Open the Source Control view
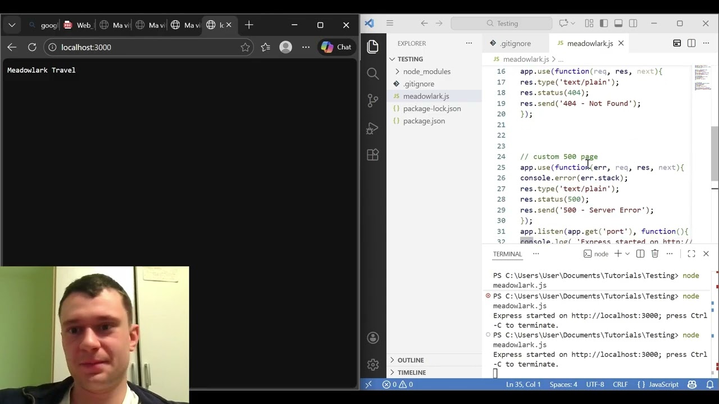 pyautogui.click(x=372, y=100)
